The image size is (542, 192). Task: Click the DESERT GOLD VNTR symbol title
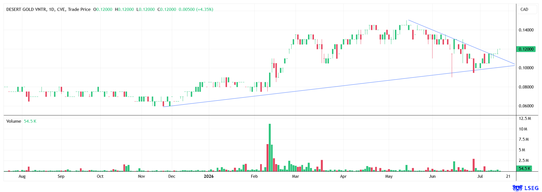click(26, 9)
